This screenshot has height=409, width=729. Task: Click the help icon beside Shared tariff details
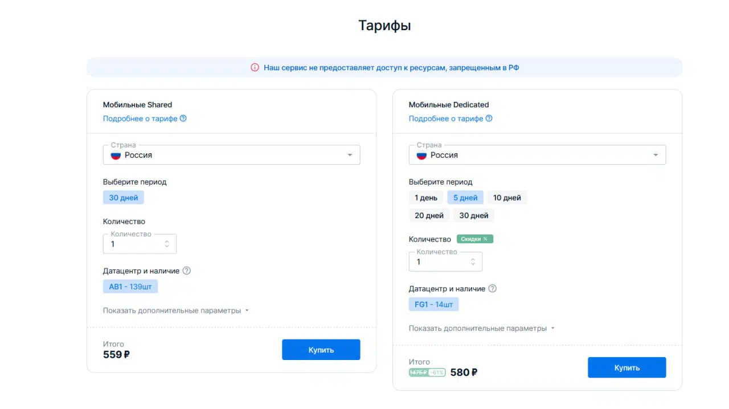pos(183,118)
